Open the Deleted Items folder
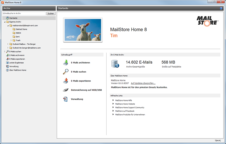226x144 pixels. tap(22, 29)
